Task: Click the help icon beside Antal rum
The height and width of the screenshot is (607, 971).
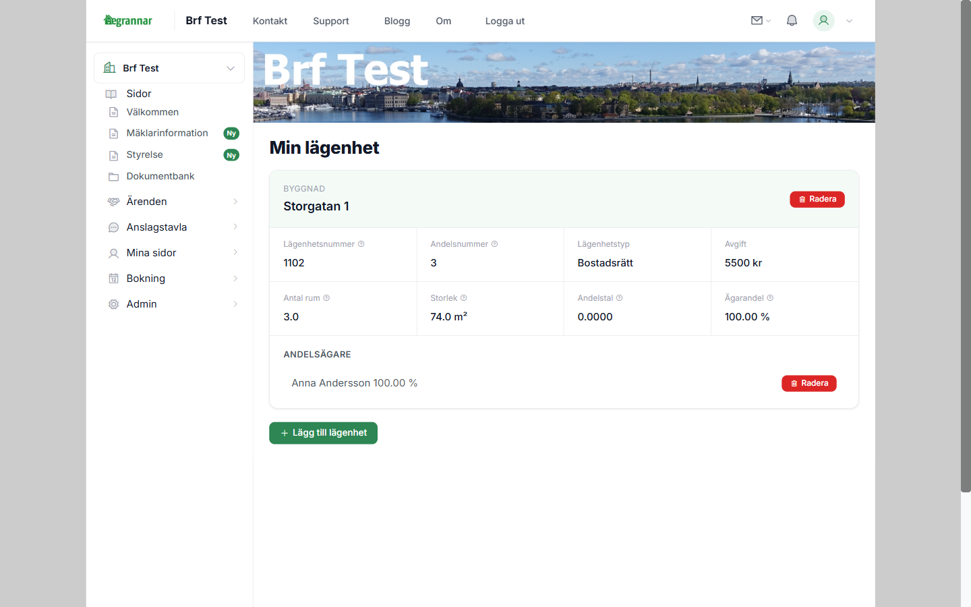Action: click(326, 298)
